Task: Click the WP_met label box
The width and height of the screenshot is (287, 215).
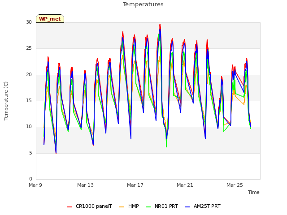Action: [50, 19]
